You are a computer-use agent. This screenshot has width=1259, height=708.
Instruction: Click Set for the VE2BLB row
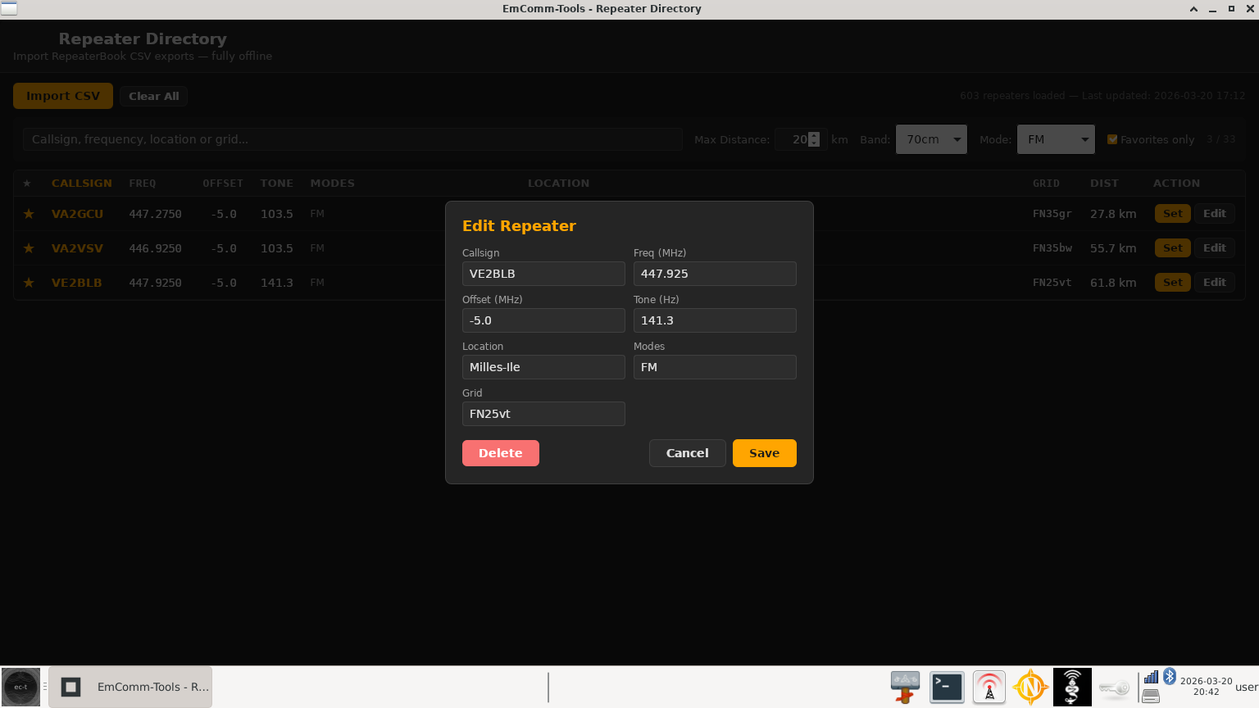click(1173, 283)
